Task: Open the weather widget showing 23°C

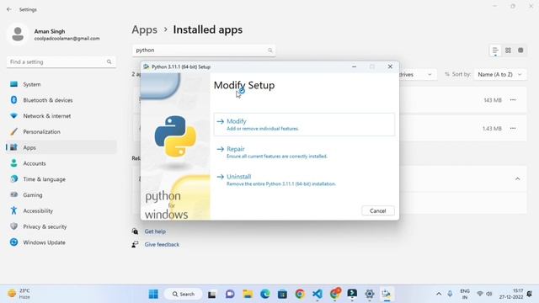Action: click(19, 294)
